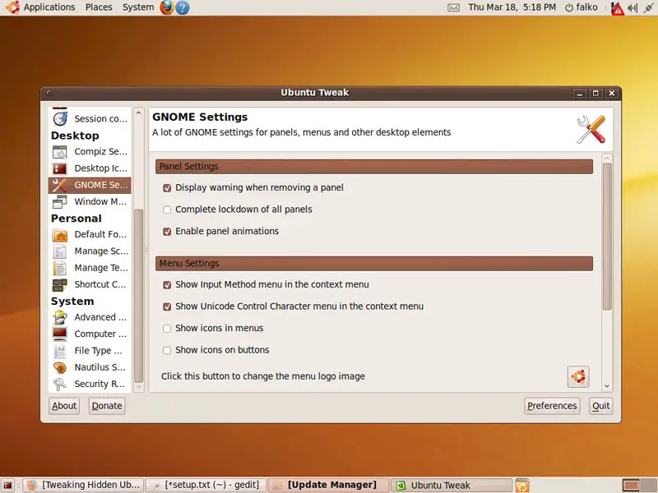
Task: Click the Panel Settings section header
Action: [x=374, y=167]
